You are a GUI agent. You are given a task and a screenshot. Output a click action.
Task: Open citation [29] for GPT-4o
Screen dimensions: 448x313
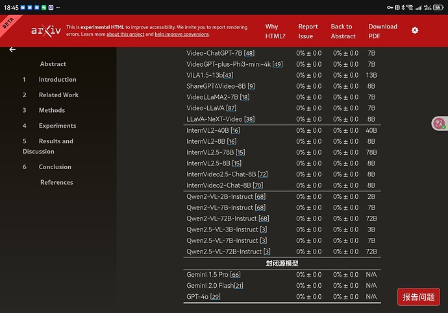point(215,297)
